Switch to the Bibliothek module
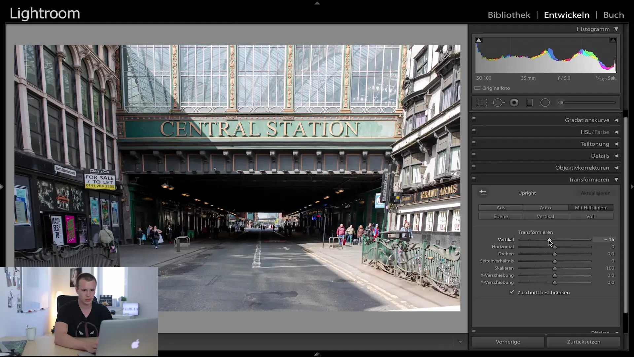The width and height of the screenshot is (634, 357). click(509, 15)
